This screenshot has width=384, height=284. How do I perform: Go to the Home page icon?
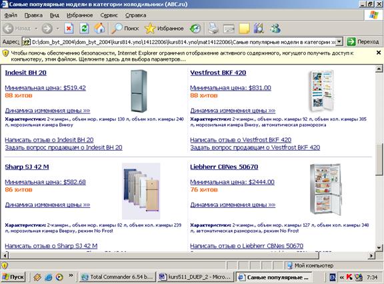[99, 29]
